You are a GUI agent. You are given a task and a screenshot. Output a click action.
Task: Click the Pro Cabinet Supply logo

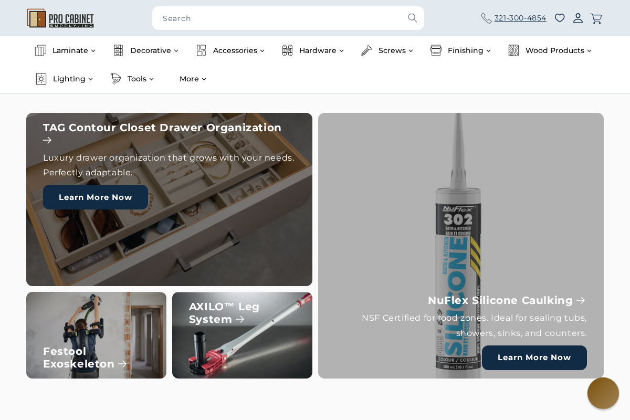click(x=60, y=18)
